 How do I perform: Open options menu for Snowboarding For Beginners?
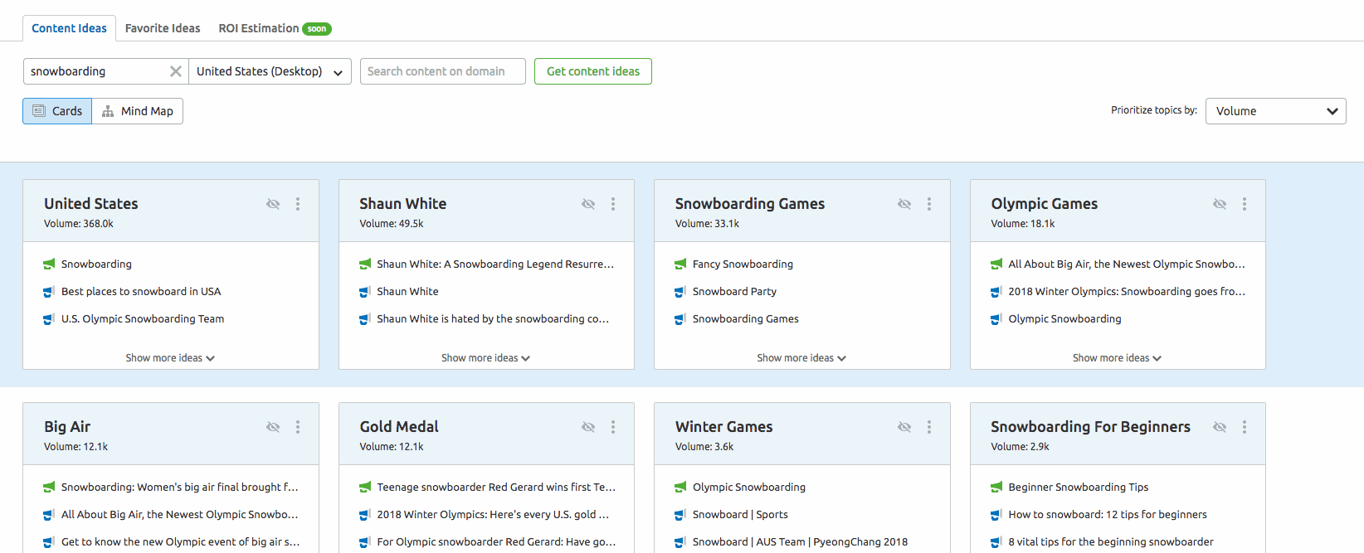click(x=1245, y=427)
